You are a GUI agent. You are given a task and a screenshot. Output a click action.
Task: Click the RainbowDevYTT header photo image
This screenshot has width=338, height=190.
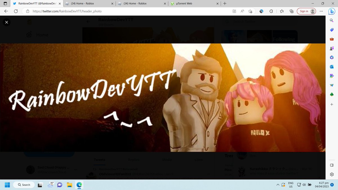tap(163, 98)
